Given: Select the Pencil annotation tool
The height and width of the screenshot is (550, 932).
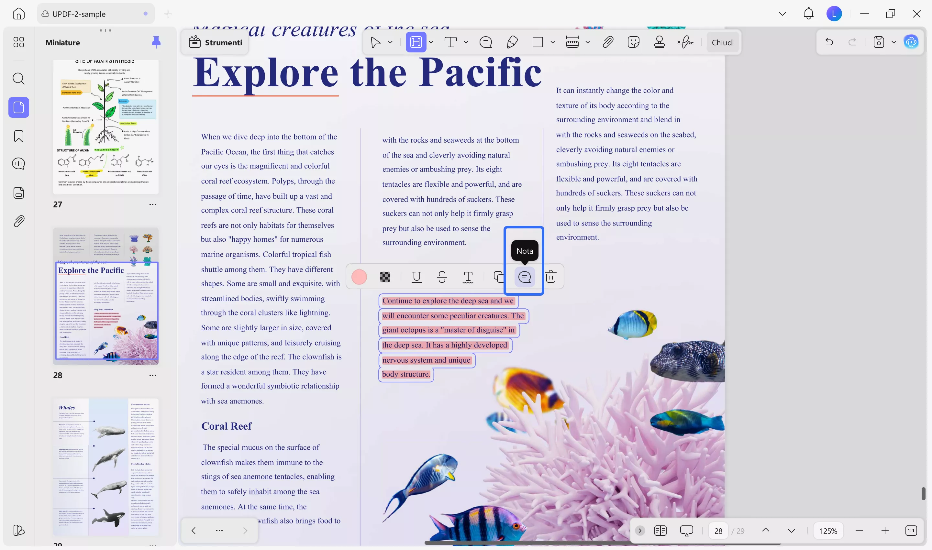Looking at the screenshot, I should [x=512, y=42].
